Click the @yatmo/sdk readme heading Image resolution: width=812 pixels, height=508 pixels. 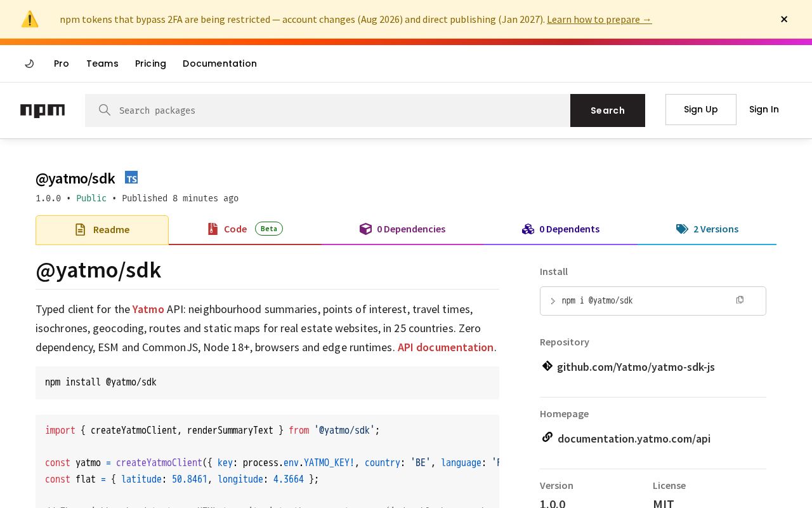(98, 271)
